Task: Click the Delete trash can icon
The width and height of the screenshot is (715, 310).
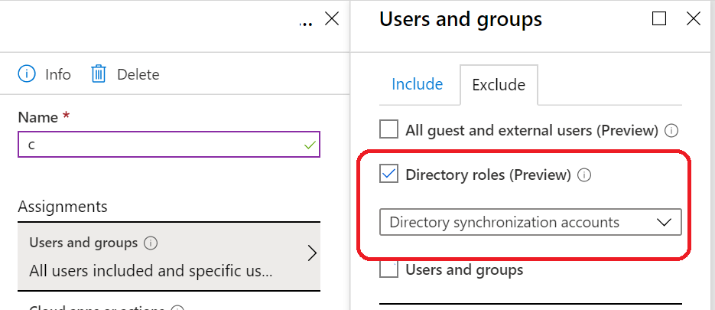Action: (99, 74)
